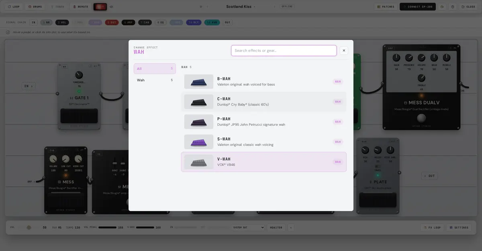Image resolution: width=482 pixels, height=251 pixels.
Task: Click the WAH tag on C-WAH row
Action: click(x=338, y=102)
